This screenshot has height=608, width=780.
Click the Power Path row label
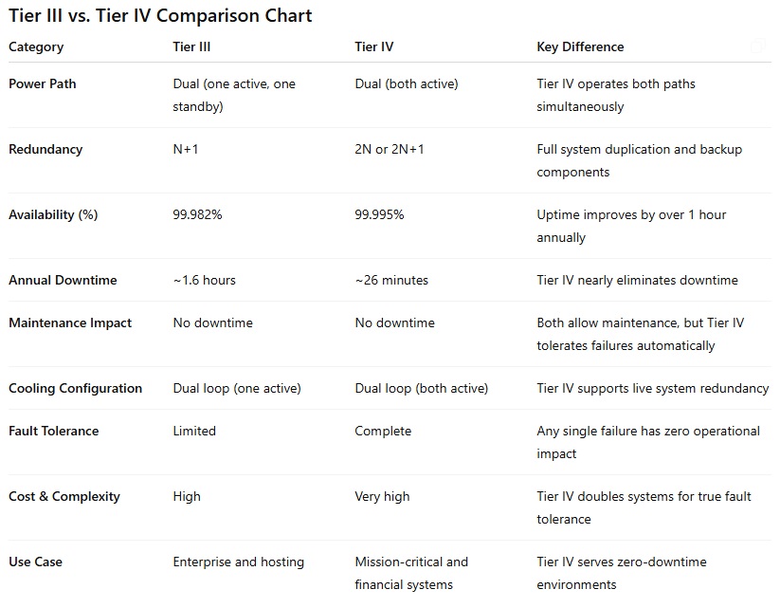coord(43,83)
